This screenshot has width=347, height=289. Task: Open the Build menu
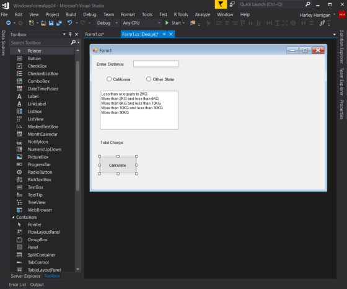[71, 15]
